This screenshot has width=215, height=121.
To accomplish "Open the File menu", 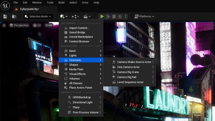I will click(x=16, y=2).
